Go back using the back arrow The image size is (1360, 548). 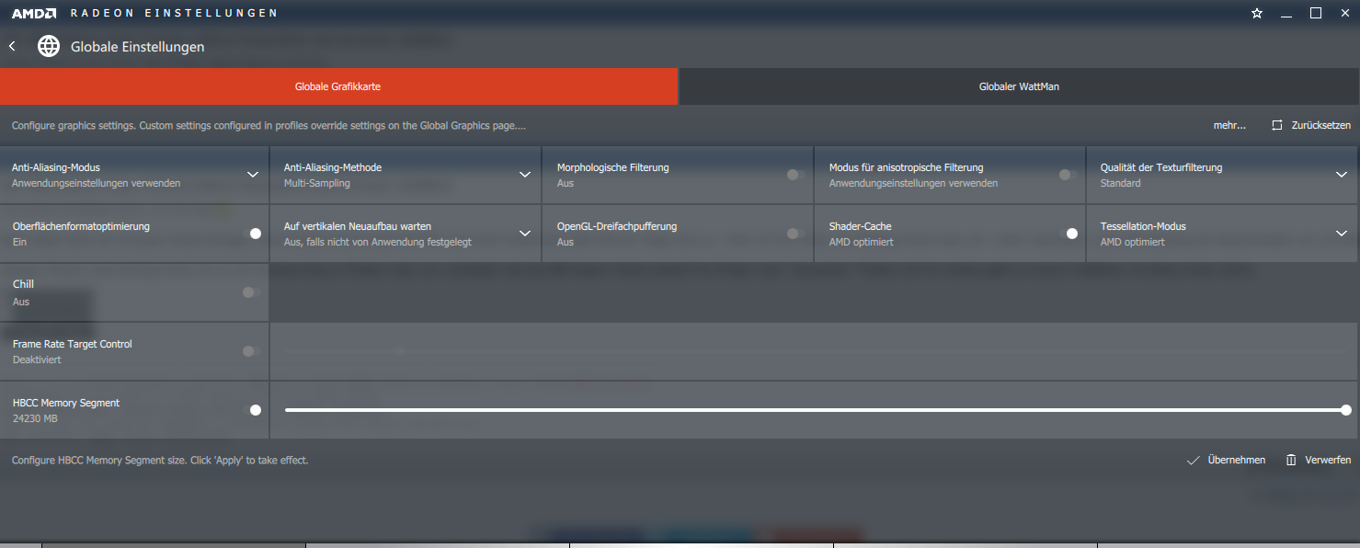click(12, 46)
